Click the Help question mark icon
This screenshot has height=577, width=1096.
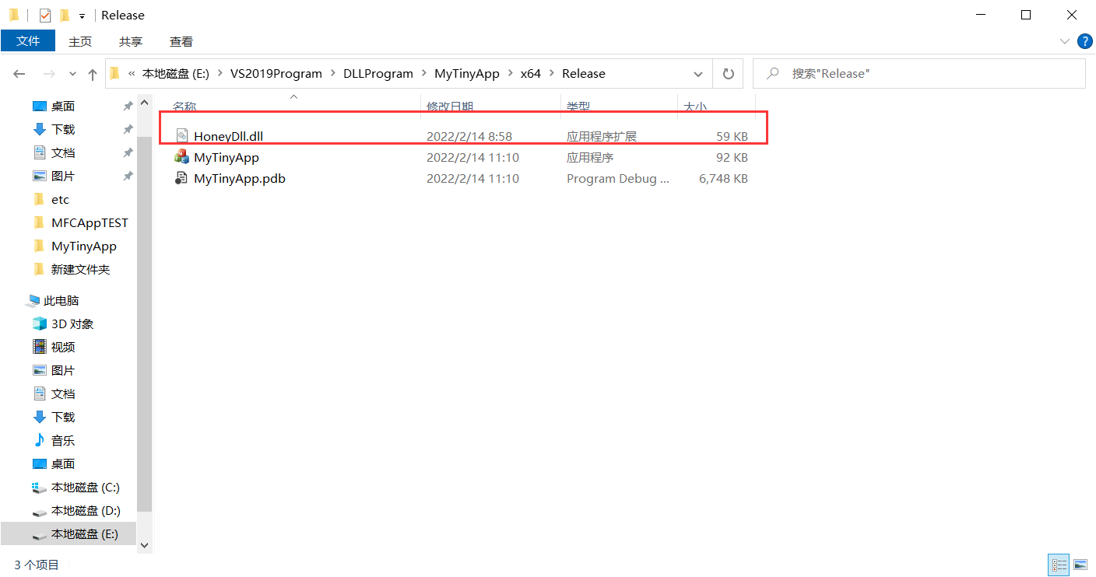pyautogui.click(x=1085, y=41)
